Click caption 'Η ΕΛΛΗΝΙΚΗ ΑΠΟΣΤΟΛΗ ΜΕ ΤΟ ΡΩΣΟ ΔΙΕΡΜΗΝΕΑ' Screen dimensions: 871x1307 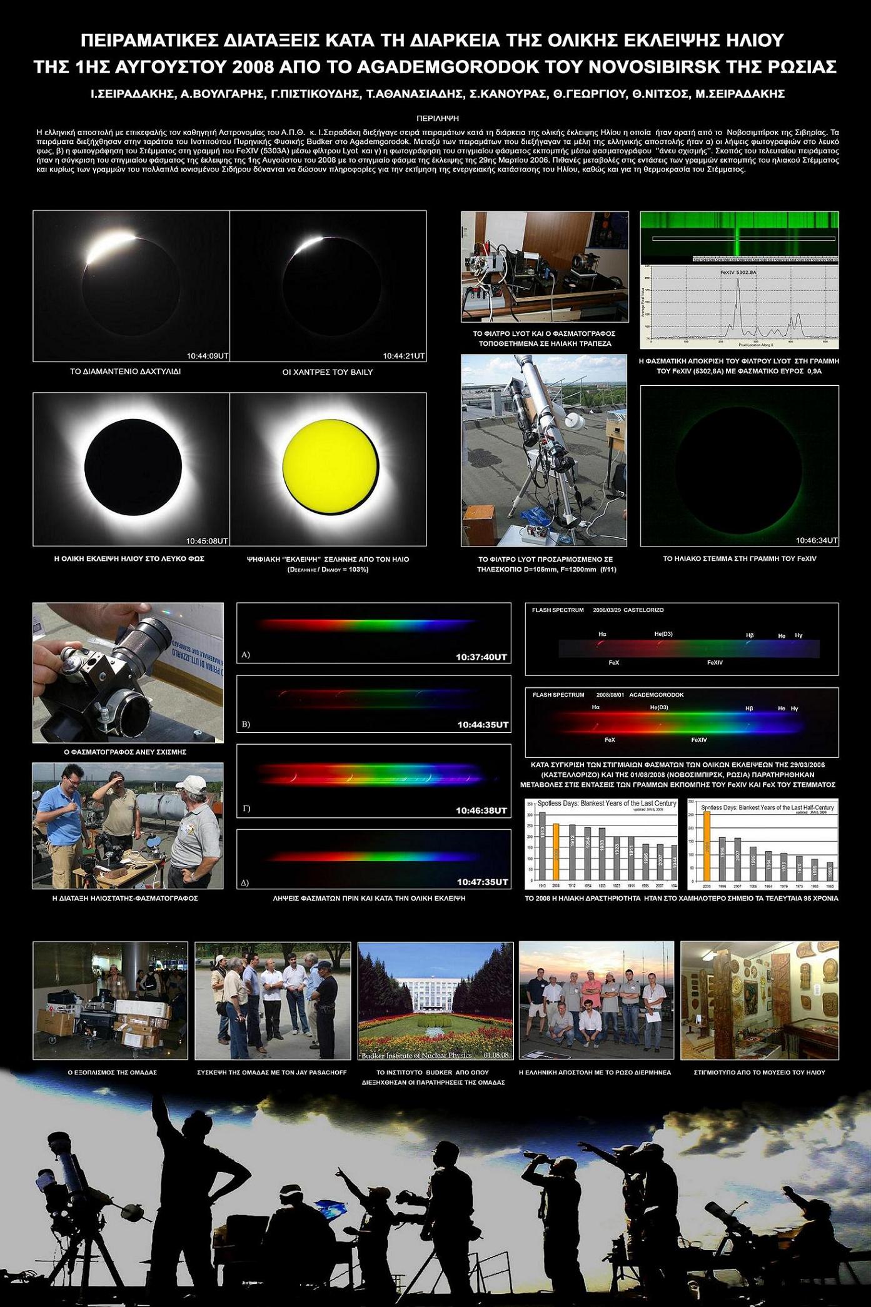tap(595, 1072)
